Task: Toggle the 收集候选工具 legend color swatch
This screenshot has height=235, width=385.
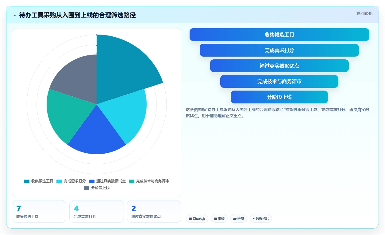Action: pyautogui.click(x=27, y=181)
